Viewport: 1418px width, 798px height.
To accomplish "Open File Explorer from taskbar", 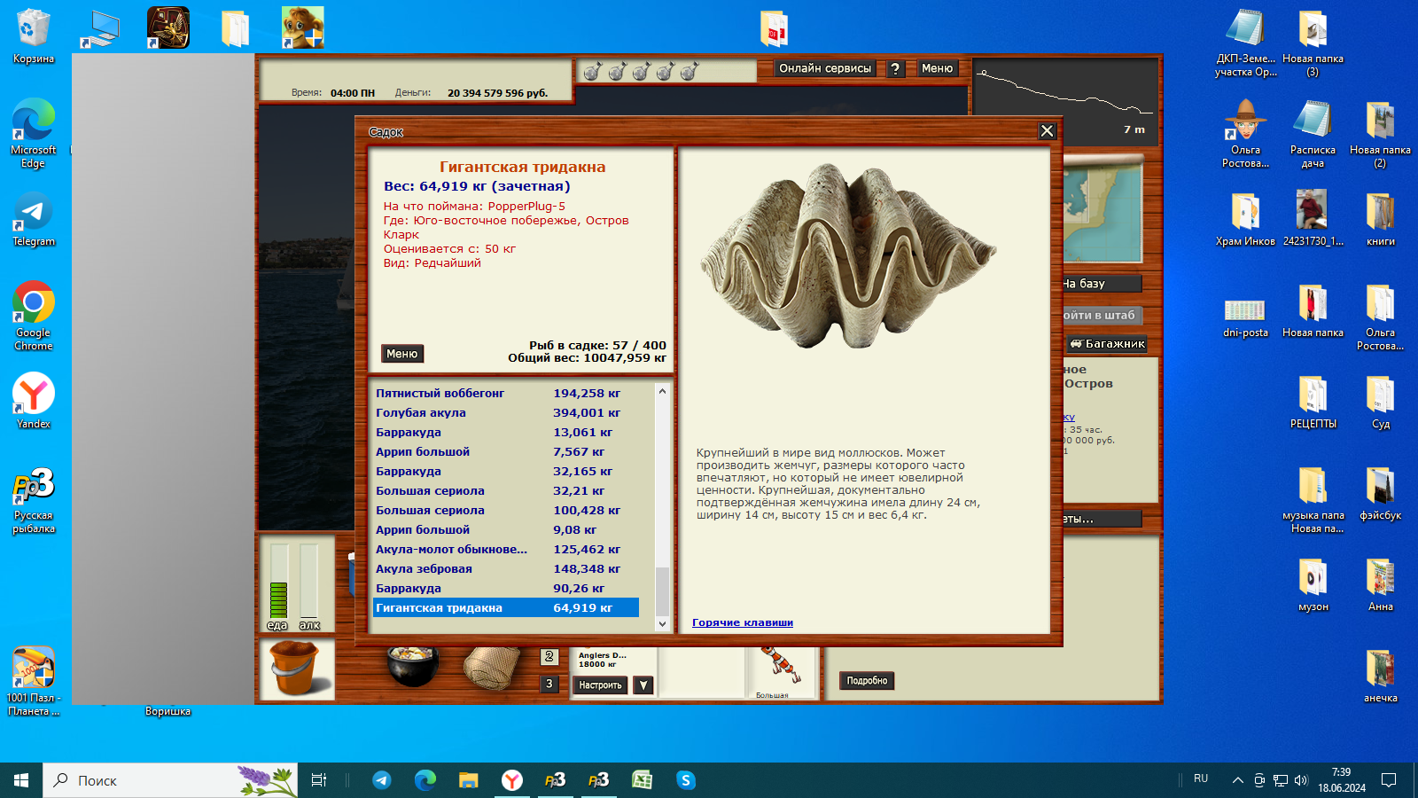I will 468,780.
